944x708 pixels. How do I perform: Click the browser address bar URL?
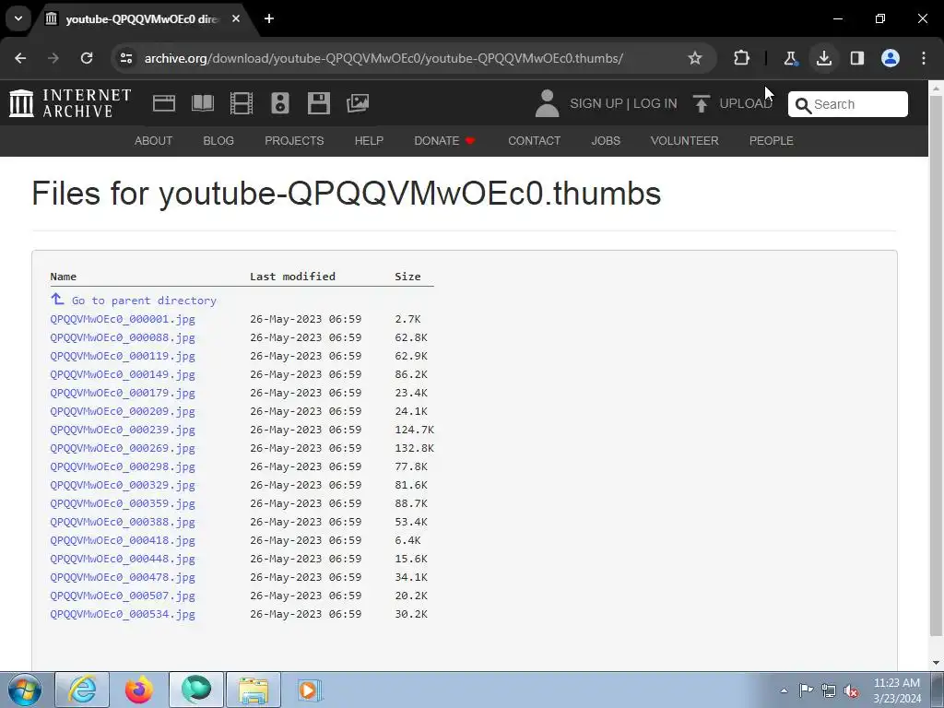click(x=383, y=58)
